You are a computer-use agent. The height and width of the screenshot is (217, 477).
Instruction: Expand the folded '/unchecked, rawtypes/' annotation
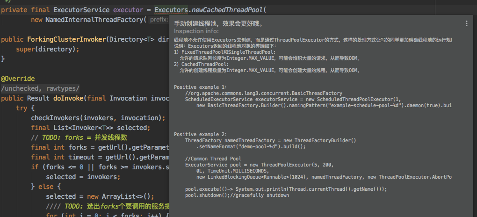[x=40, y=88]
